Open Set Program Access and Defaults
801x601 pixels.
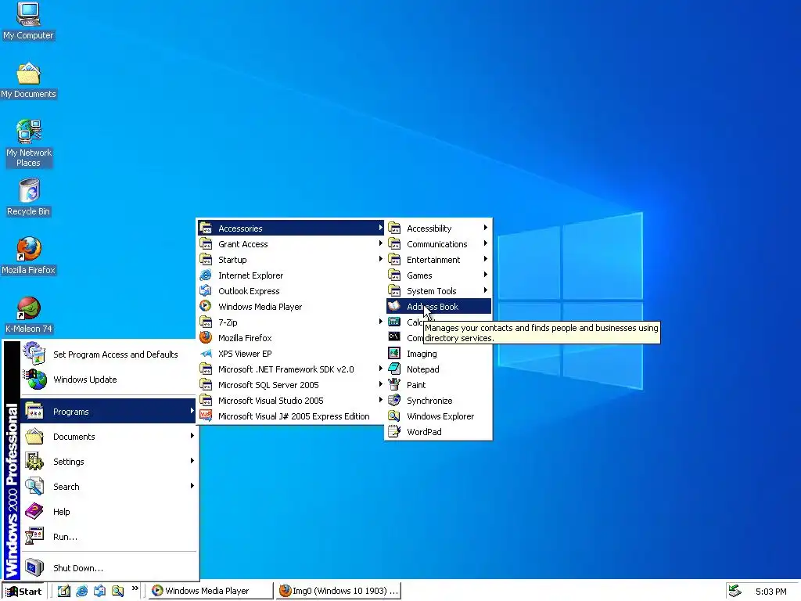coord(108,354)
